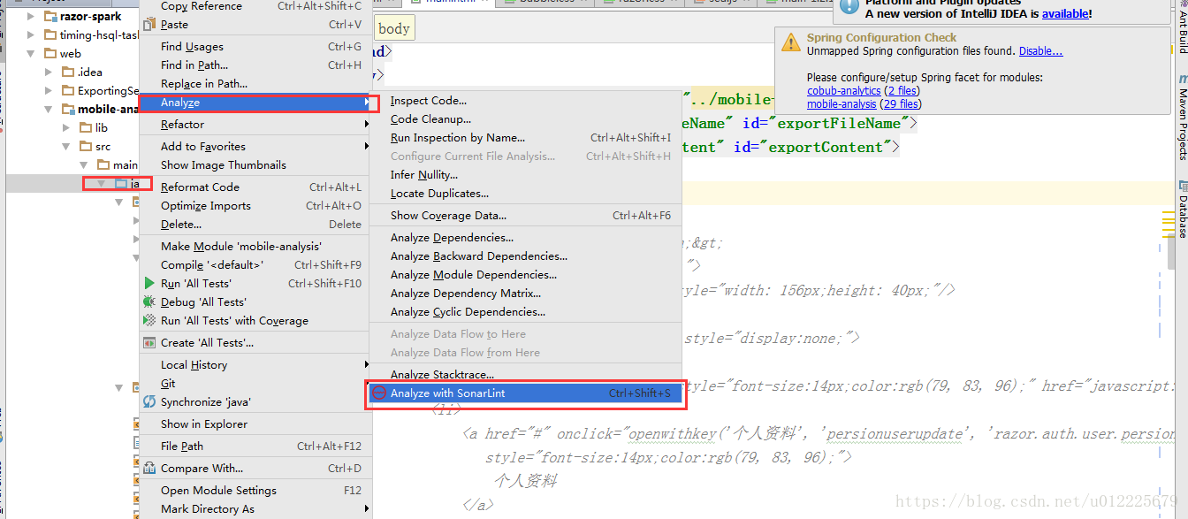
Task: Choose Locate Duplicates...
Action: 527,194
